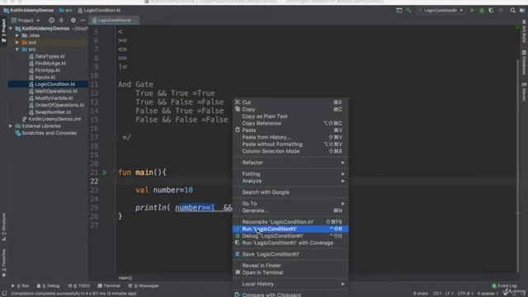Viewport: 528px width, 297px height.
Task: Choose Run 'LogicConditionKt' with Coverage
Action: tap(290, 243)
